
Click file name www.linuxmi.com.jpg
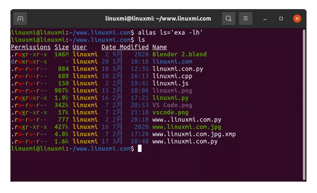(187, 127)
